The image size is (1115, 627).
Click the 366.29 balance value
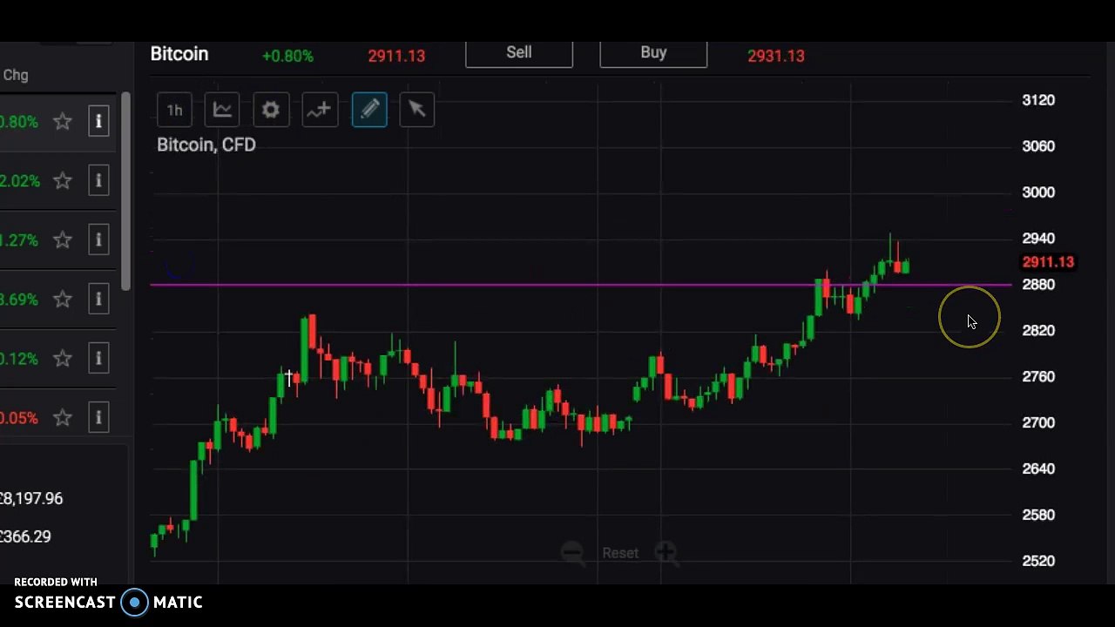pos(25,537)
